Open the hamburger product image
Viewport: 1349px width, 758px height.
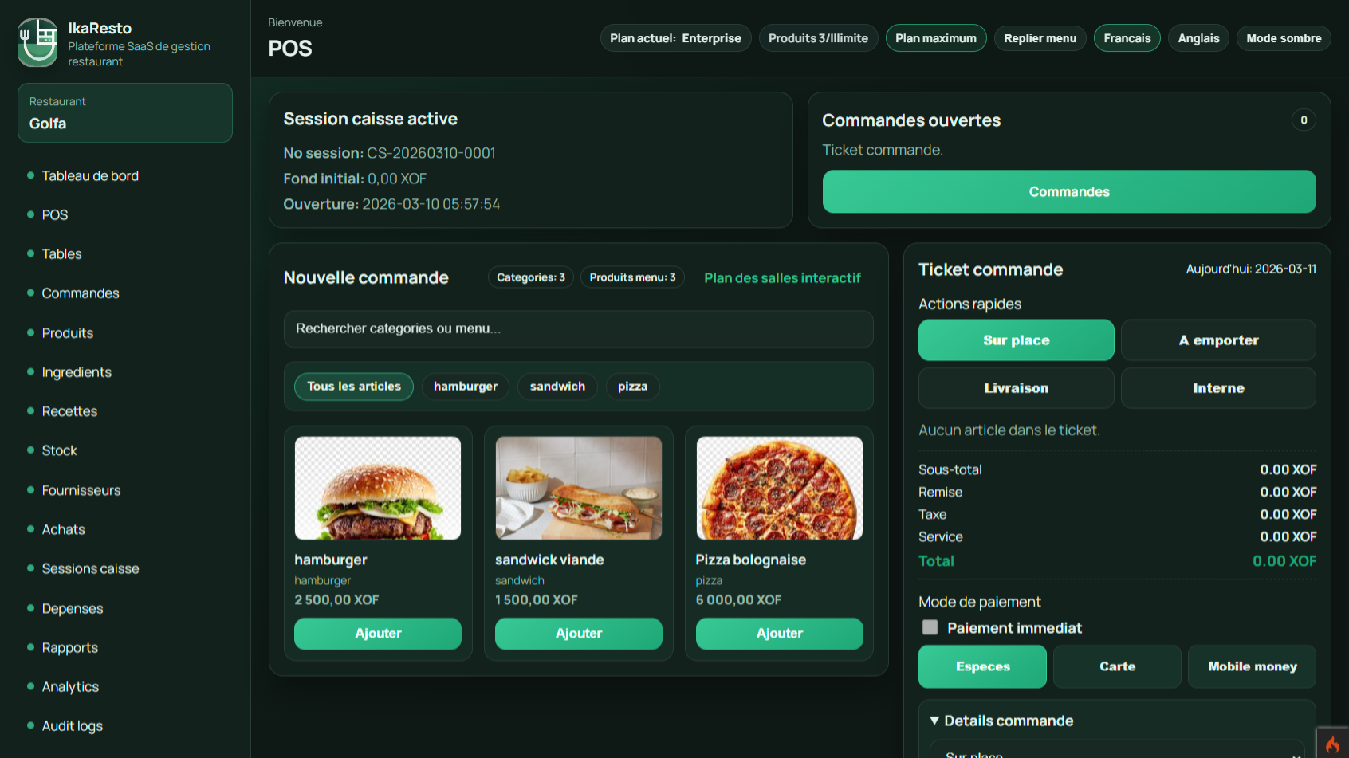click(378, 488)
